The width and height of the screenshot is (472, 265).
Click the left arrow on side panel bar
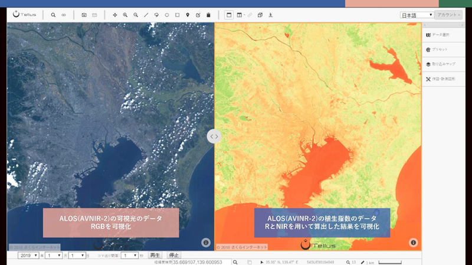pos(425,25)
